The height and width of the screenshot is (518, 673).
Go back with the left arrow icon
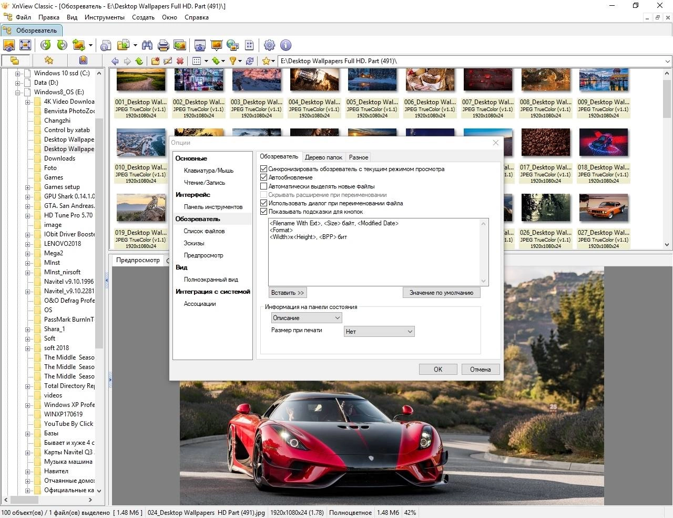tap(115, 61)
